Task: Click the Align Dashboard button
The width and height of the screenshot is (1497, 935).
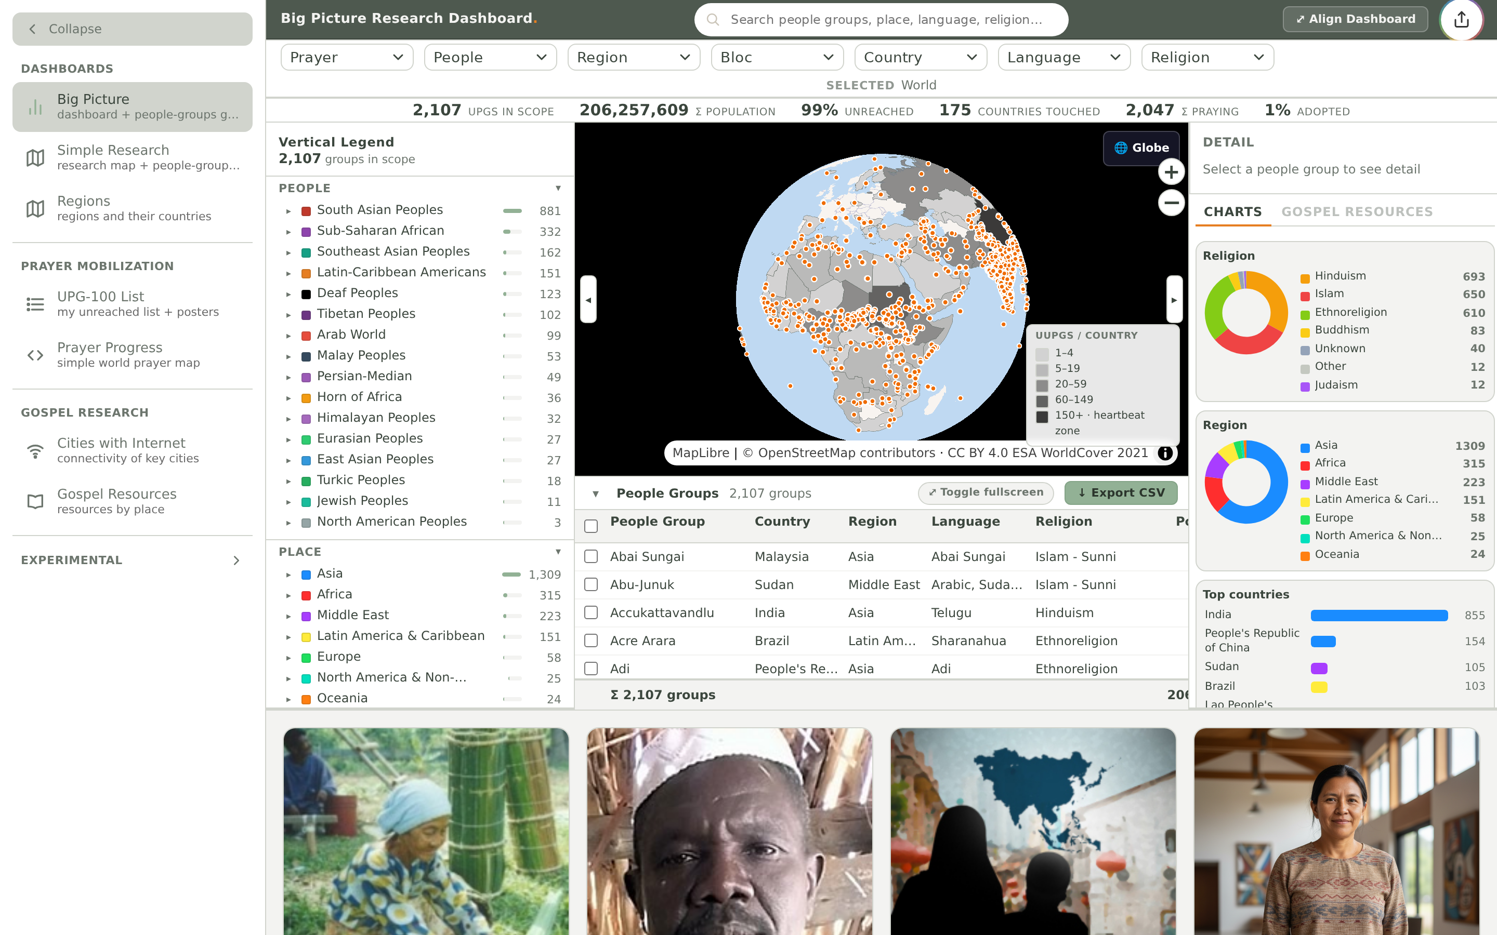Action: (x=1355, y=19)
